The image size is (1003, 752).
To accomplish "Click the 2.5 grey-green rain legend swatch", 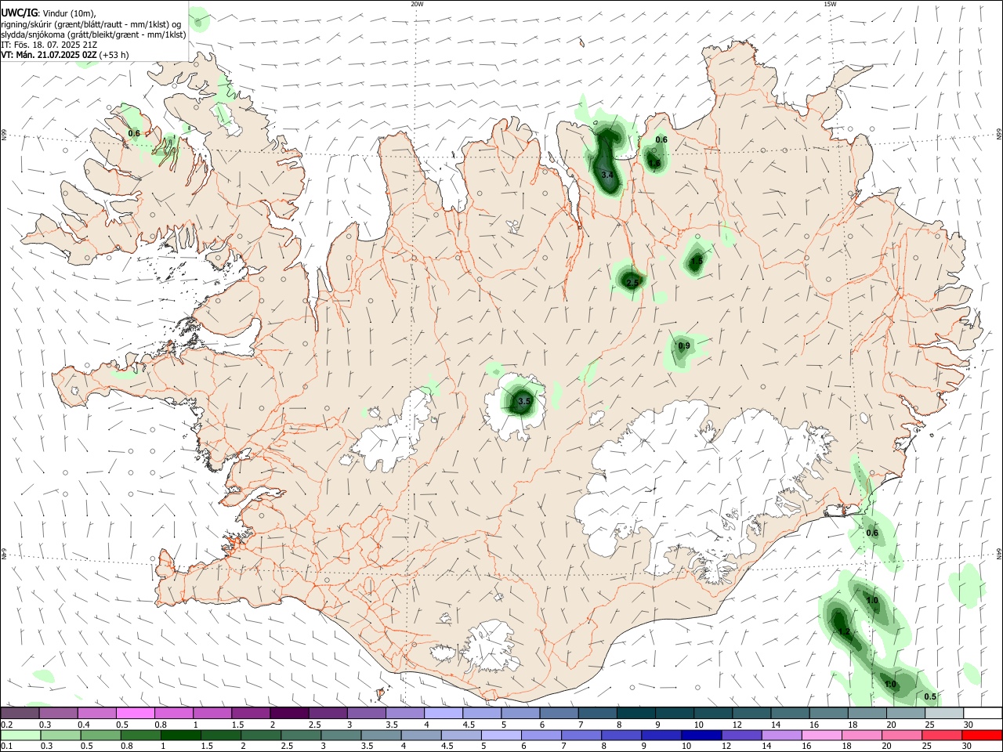I will pyautogui.click(x=302, y=735).
